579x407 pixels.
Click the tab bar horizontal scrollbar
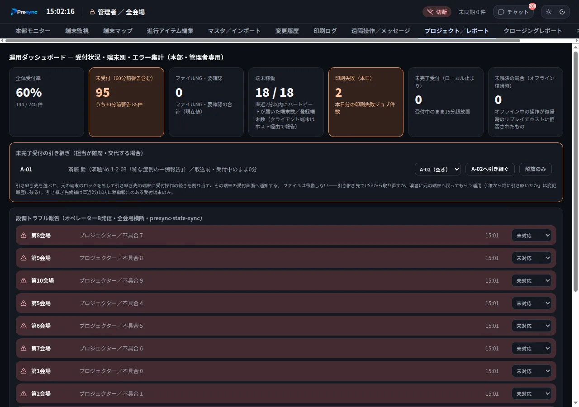(x=262, y=41)
